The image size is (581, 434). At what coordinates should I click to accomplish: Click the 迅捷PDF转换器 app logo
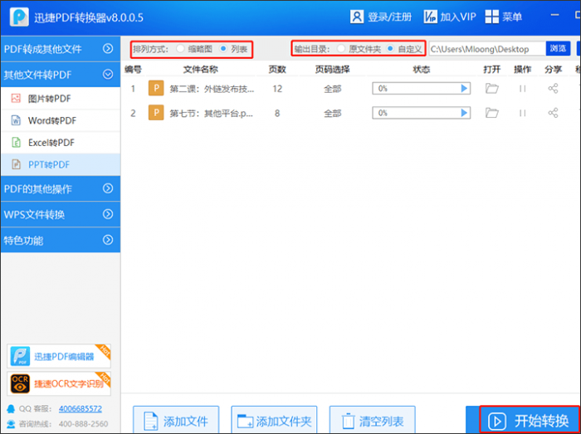(x=19, y=17)
